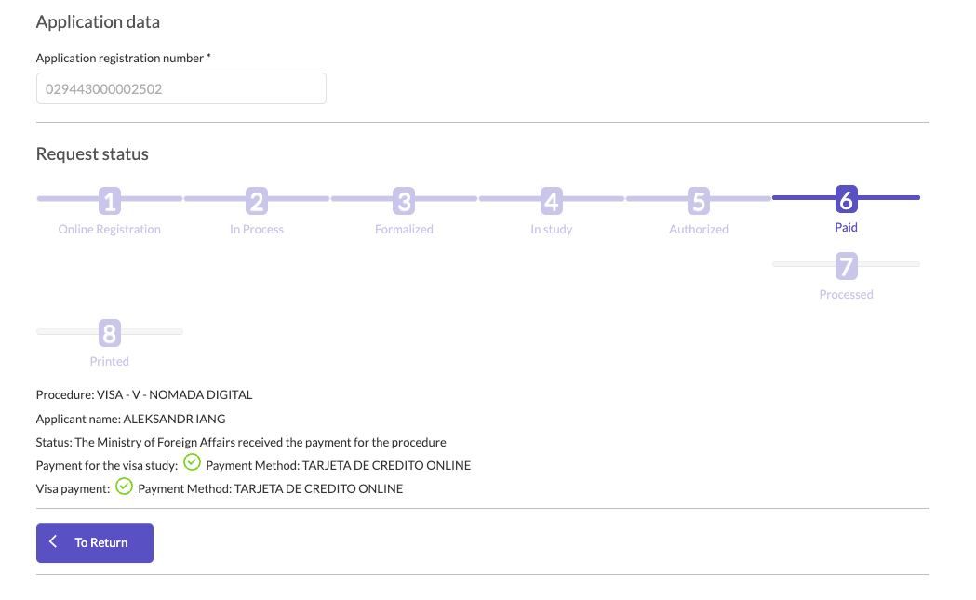The width and height of the screenshot is (976, 600).
Task: Click the Paid step label
Action: pos(846,228)
